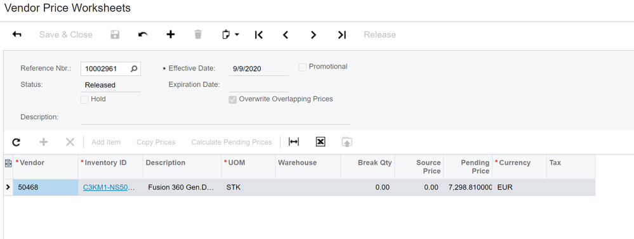Select currency cell EUR
Image resolution: width=634 pixels, height=239 pixels.
[519, 187]
